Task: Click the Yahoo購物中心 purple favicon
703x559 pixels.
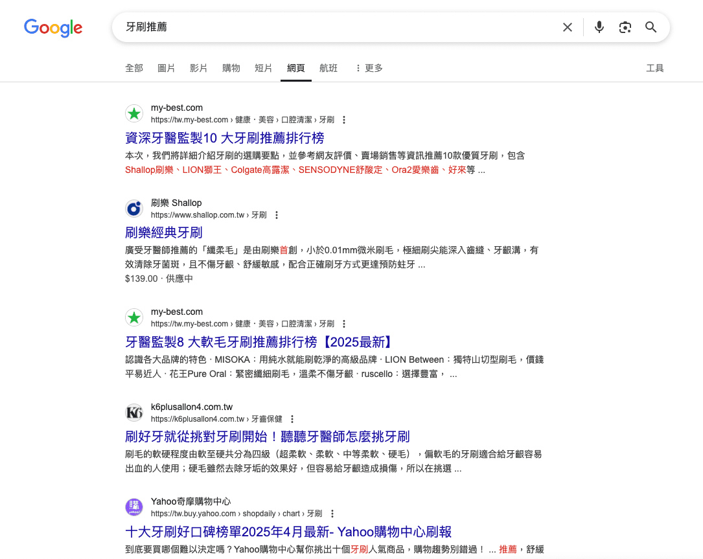Action: [x=134, y=507]
